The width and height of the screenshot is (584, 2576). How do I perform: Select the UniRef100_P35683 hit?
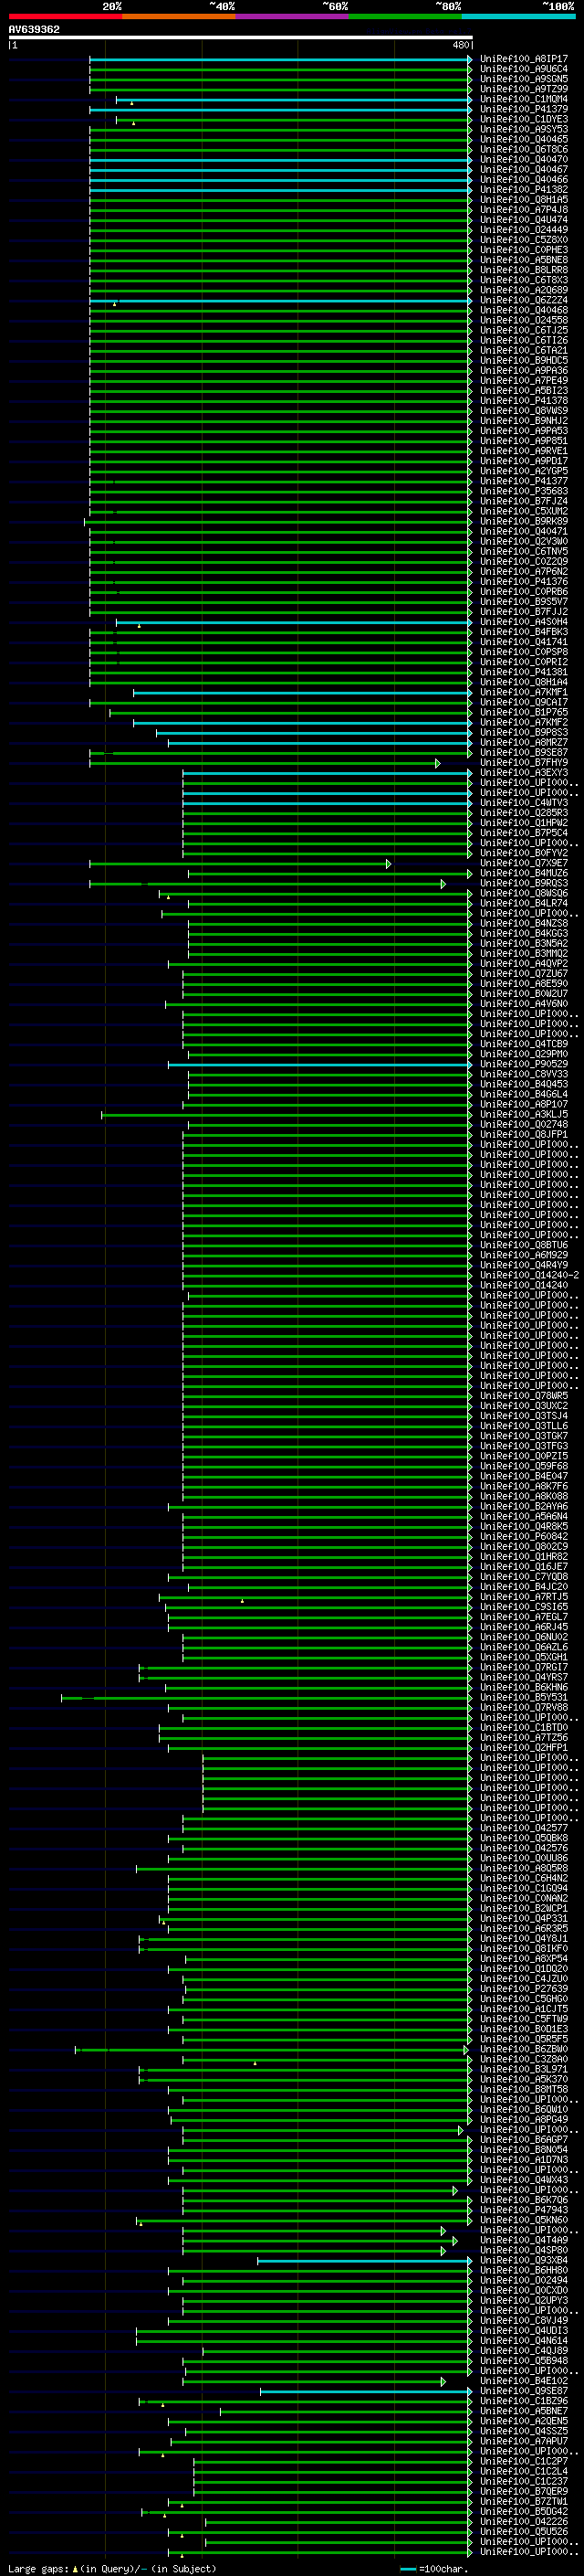coord(524,491)
